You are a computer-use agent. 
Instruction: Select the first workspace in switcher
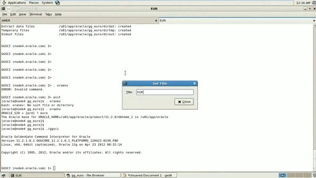pos(282,176)
